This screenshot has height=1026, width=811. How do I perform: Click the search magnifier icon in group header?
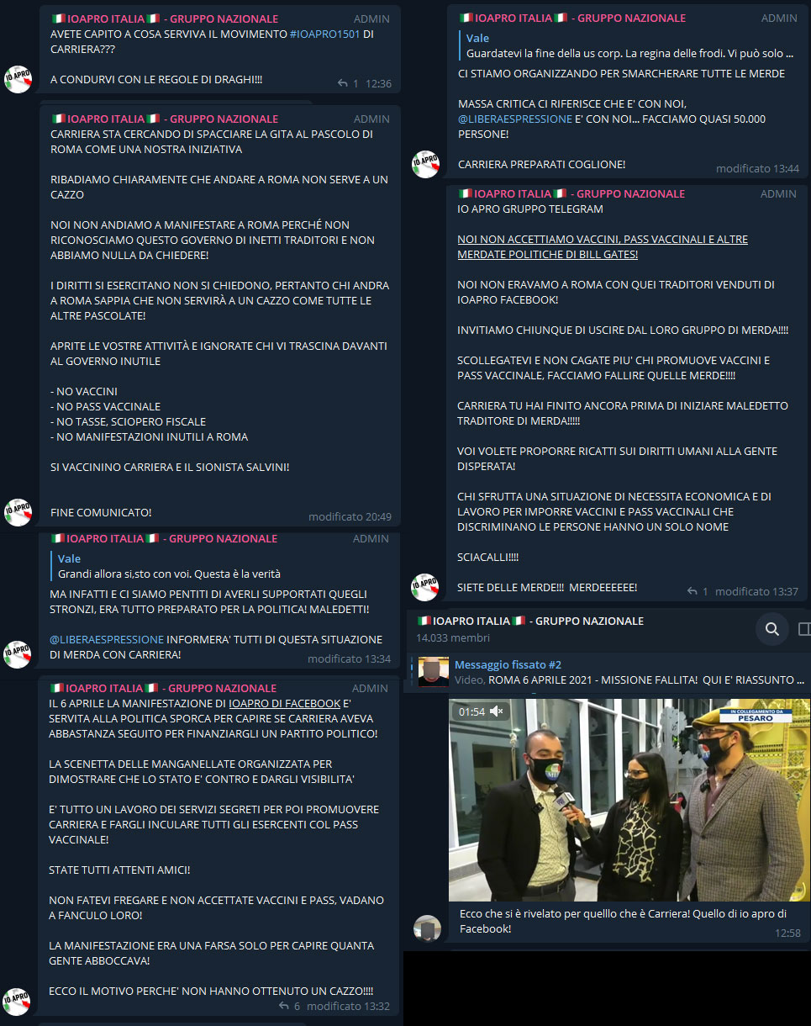[x=772, y=628]
